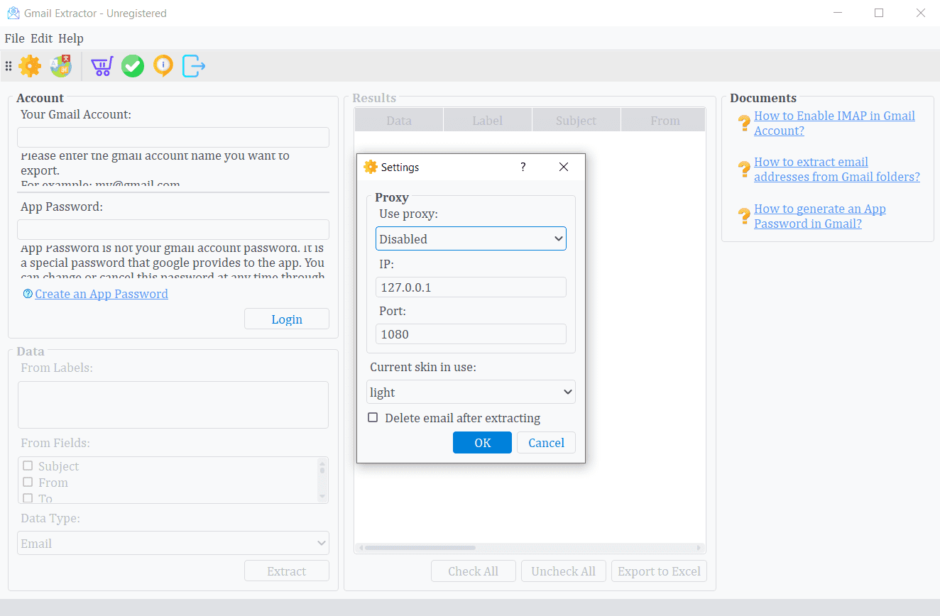
Task: Click the help icon left of 'Create an App Password'
Action: coord(28,294)
